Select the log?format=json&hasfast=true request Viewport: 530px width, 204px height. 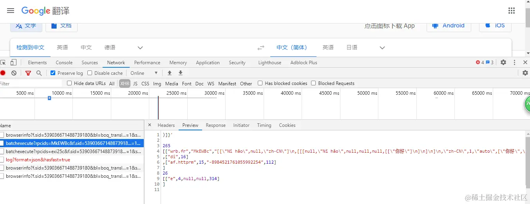(72, 160)
